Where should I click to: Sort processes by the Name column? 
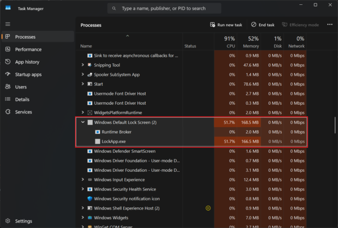(129, 42)
